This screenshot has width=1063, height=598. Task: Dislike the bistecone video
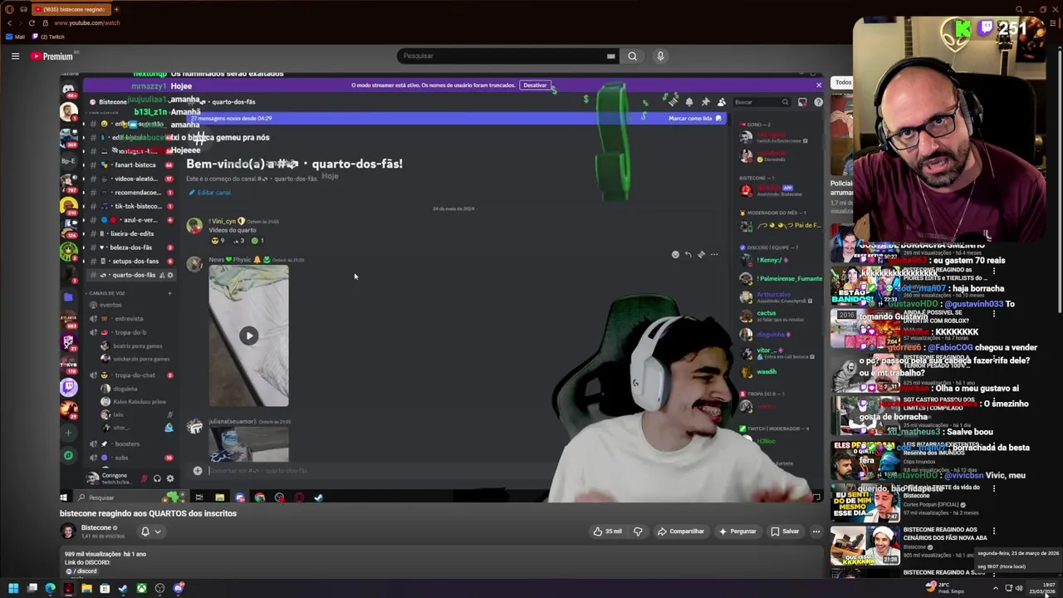point(638,532)
